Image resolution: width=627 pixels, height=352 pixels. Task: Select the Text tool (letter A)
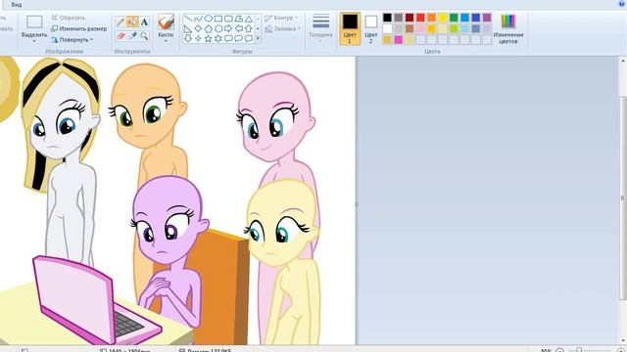144,22
